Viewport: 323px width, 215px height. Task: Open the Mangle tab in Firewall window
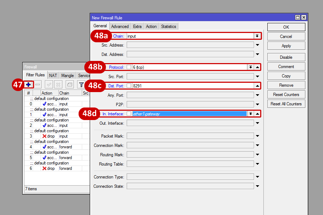(x=67, y=76)
